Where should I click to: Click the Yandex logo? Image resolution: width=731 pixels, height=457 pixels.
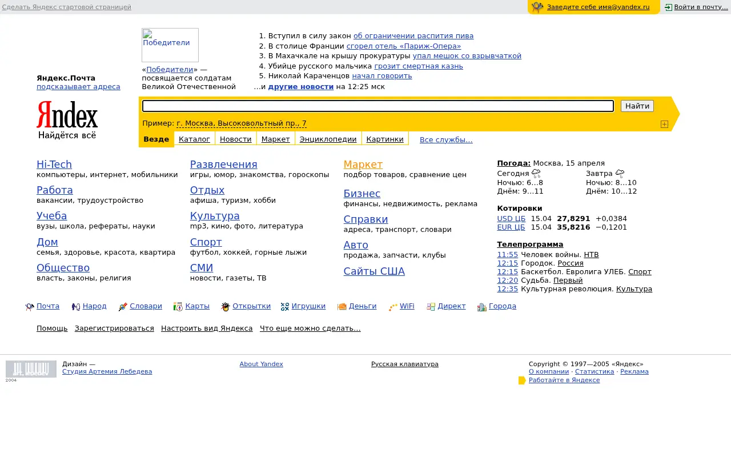pos(67,120)
